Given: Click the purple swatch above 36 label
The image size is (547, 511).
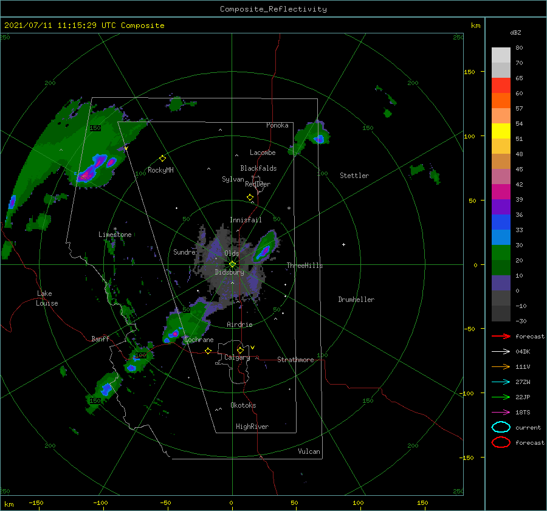Looking at the screenshot, I should coord(501,207).
